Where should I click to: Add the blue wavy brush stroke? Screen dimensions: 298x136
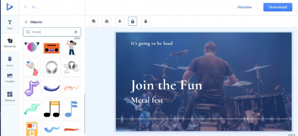pyautogui.click(x=51, y=129)
